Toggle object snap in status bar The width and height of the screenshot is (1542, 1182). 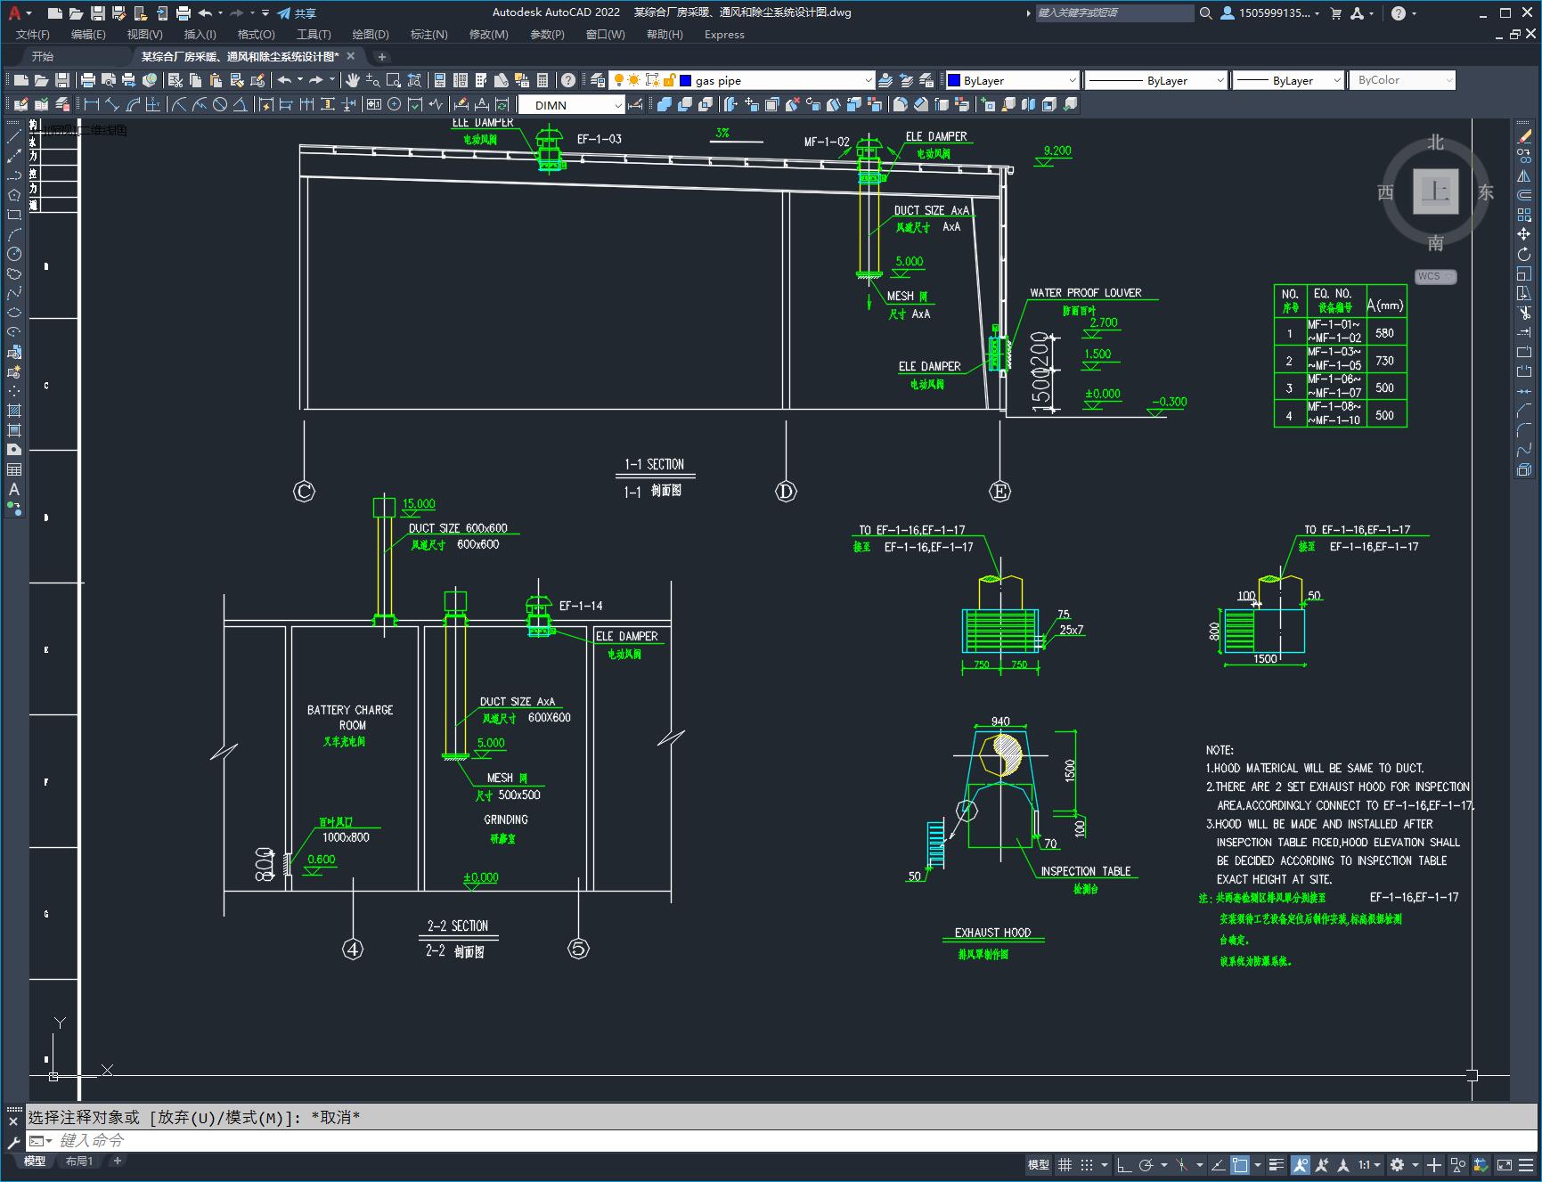pyautogui.click(x=1240, y=1164)
